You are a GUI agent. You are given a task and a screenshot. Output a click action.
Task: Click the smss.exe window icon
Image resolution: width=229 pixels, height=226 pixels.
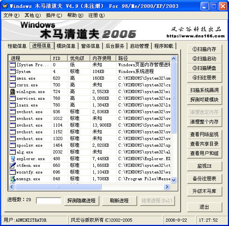pos(12,78)
